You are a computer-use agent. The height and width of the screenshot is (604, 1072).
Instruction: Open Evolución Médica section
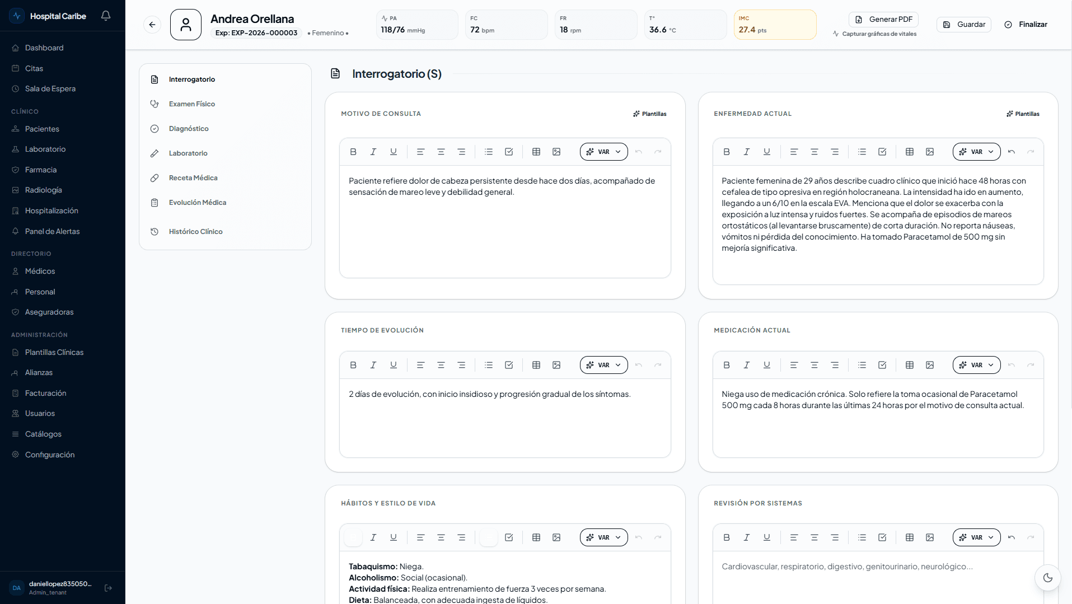click(x=225, y=203)
